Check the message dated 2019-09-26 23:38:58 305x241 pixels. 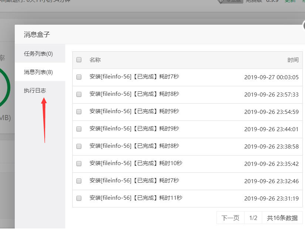click(79, 146)
